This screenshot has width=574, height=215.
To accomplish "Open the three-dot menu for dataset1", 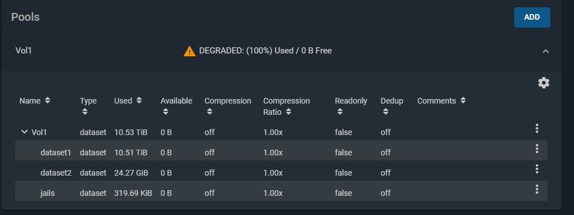I will (537, 149).
